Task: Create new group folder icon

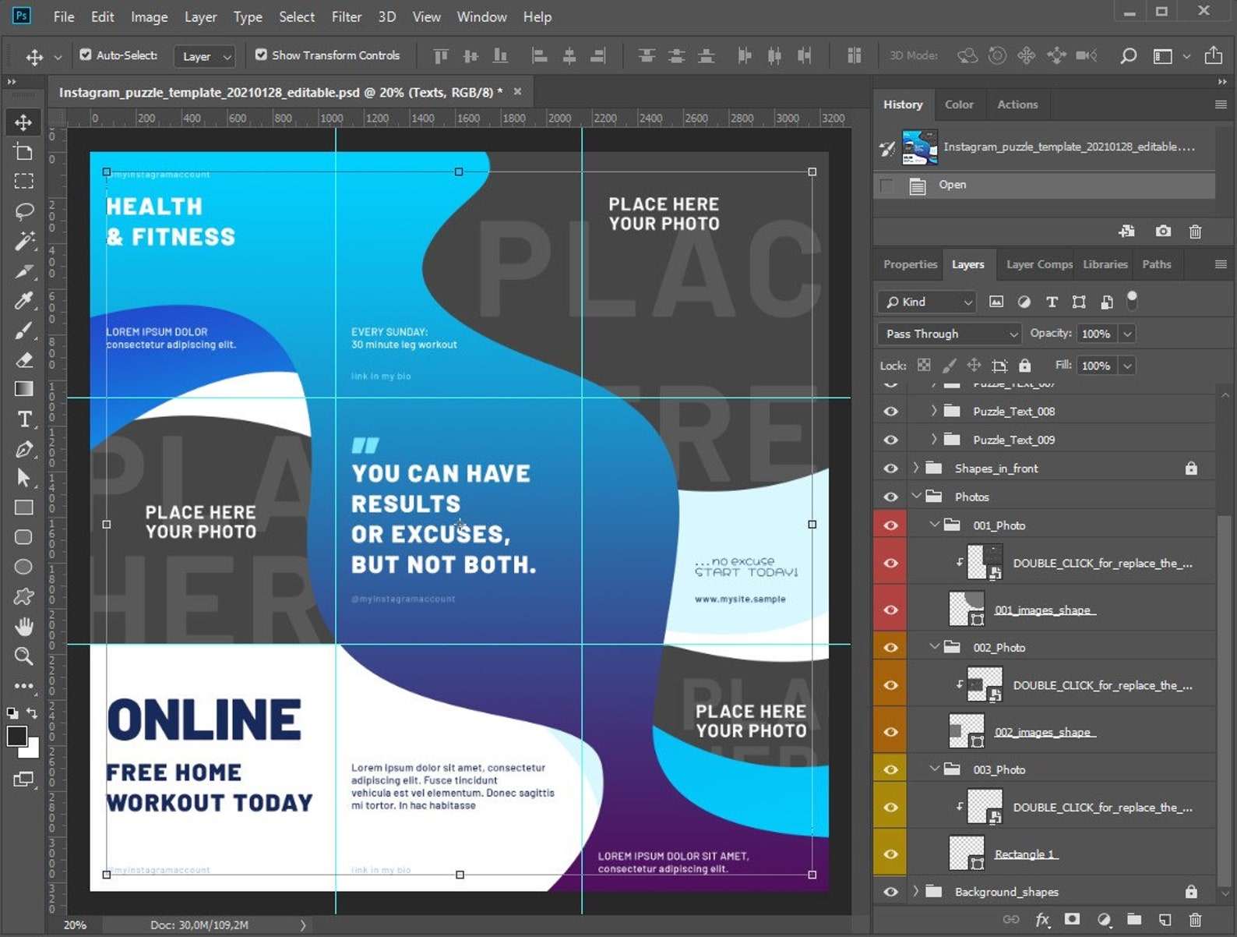Action: pyautogui.click(x=1133, y=920)
